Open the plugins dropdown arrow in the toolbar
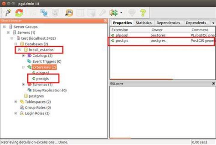 [121, 13]
